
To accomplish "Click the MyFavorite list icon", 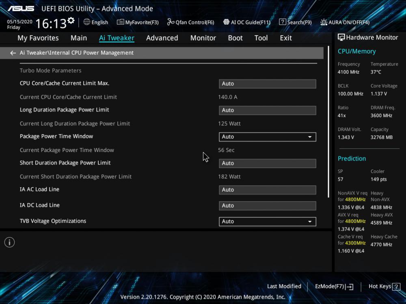I will tap(121, 22).
